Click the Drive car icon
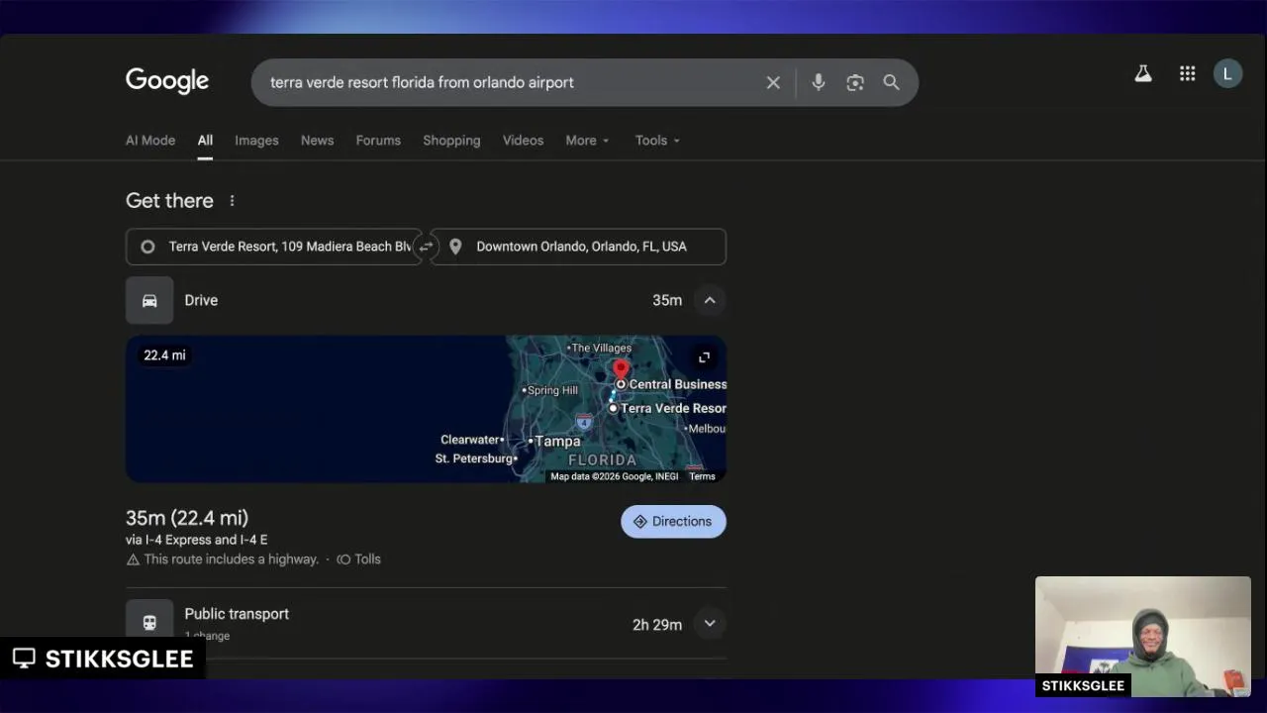The width and height of the screenshot is (1267, 713). tap(149, 300)
